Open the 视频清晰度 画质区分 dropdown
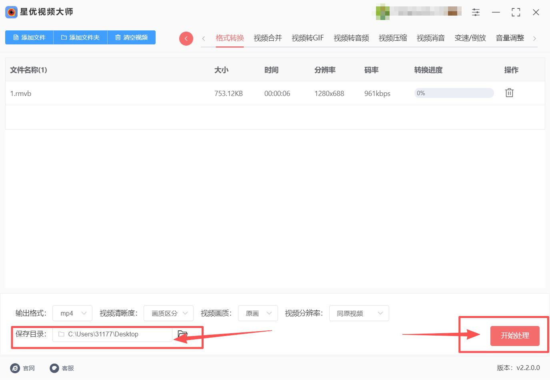The image size is (550, 380). pos(168,313)
